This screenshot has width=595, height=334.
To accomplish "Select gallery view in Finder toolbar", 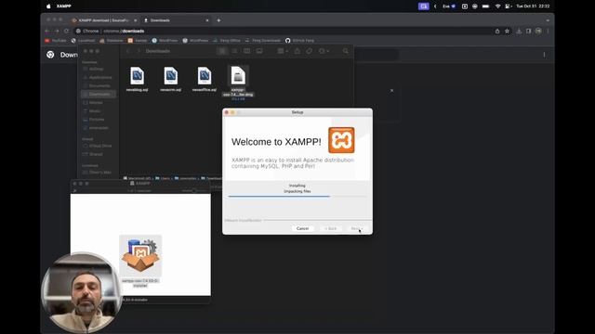I will (x=259, y=51).
